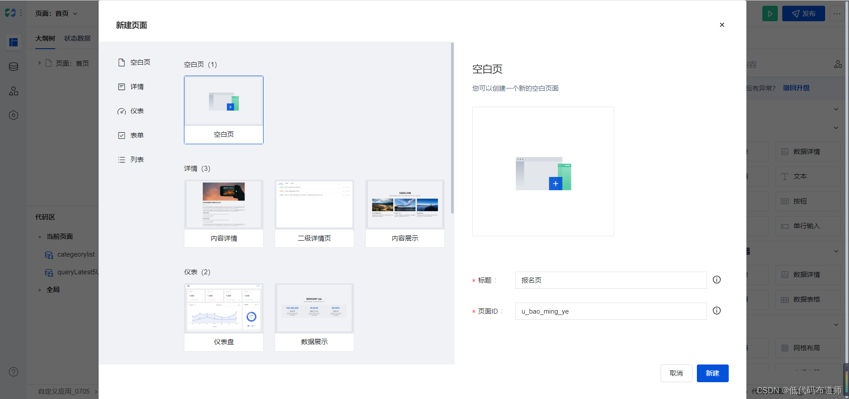Collapse the component group chevron above 数据详情

point(836,128)
